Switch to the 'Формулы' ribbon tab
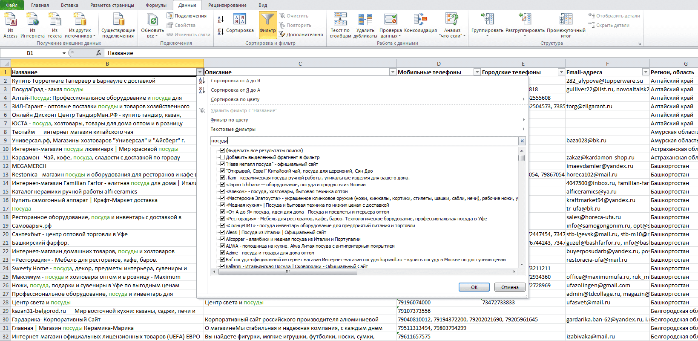 tap(156, 5)
